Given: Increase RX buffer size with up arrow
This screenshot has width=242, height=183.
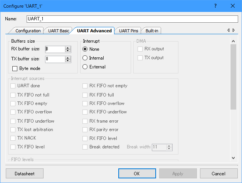Looking at the screenshot, I should [x=68, y=47].
